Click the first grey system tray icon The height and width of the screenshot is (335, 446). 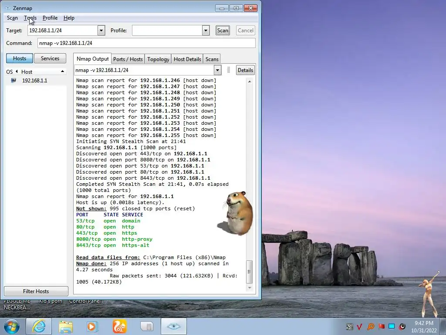pos(350,327)
